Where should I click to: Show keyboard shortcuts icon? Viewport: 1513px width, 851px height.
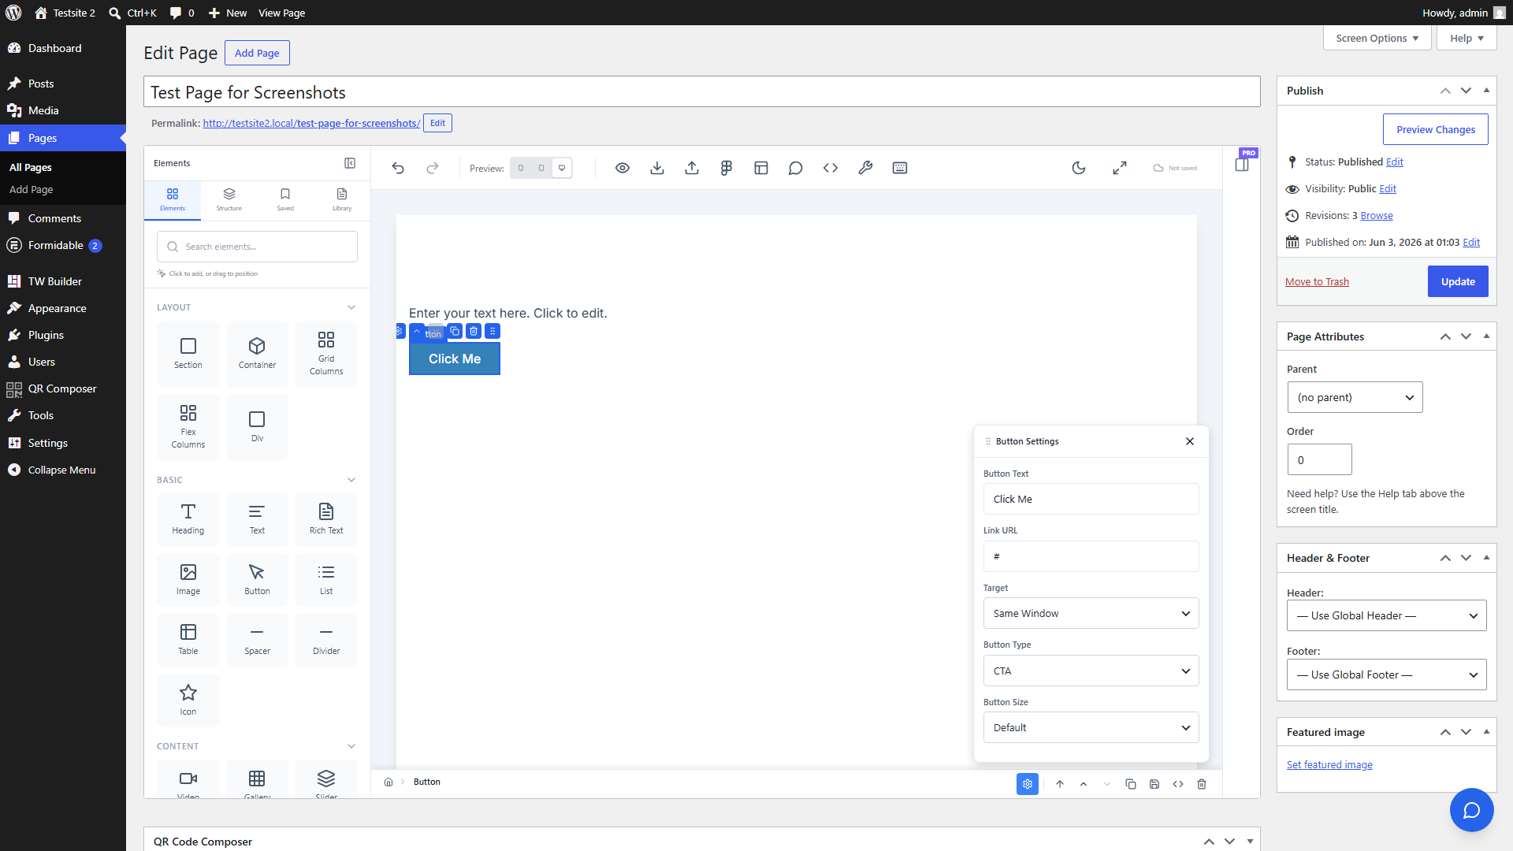(x=900, y=168)
